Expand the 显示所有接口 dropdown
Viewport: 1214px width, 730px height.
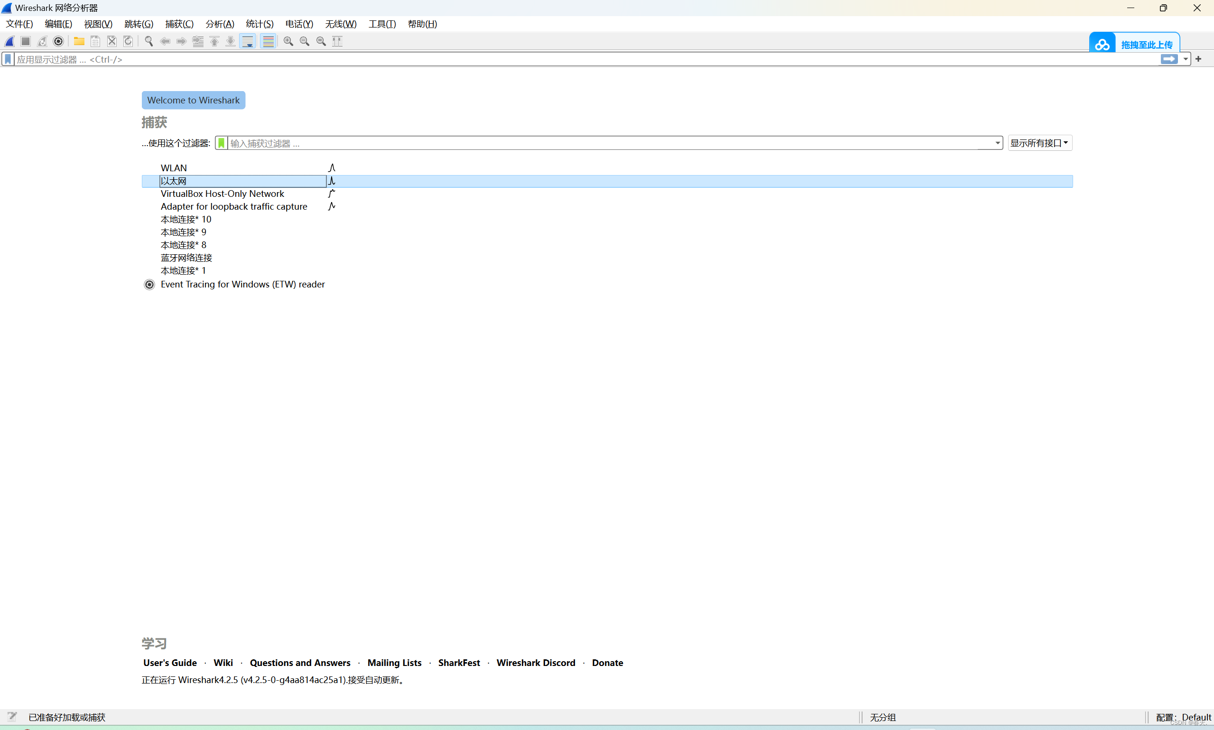pos(1039,143)
